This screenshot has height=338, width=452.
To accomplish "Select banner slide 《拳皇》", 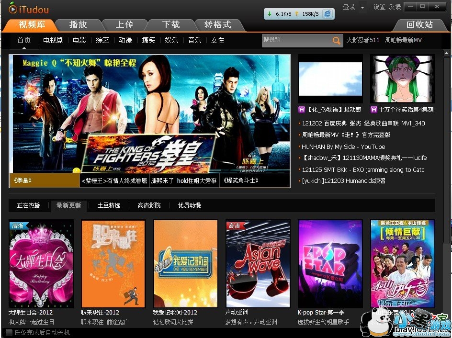I will click(x=45, y=180).
